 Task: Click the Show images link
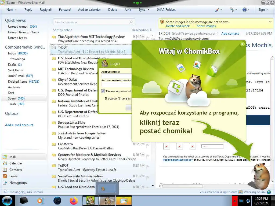[x=206, y=26]
